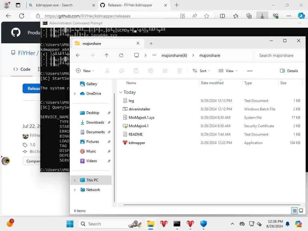Select the log text document
Screen dimensions: 308x231
click(x=211, y=100)
